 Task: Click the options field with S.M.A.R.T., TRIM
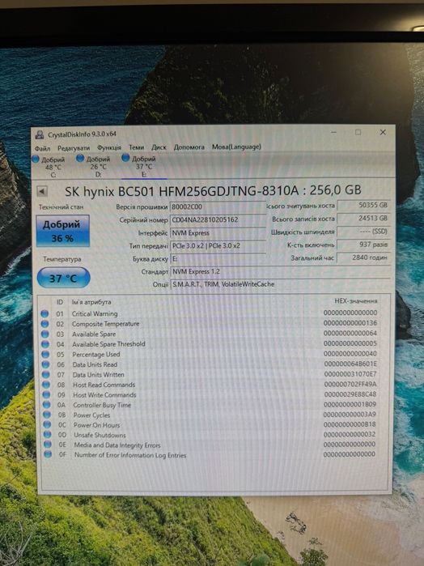[281, 284]
